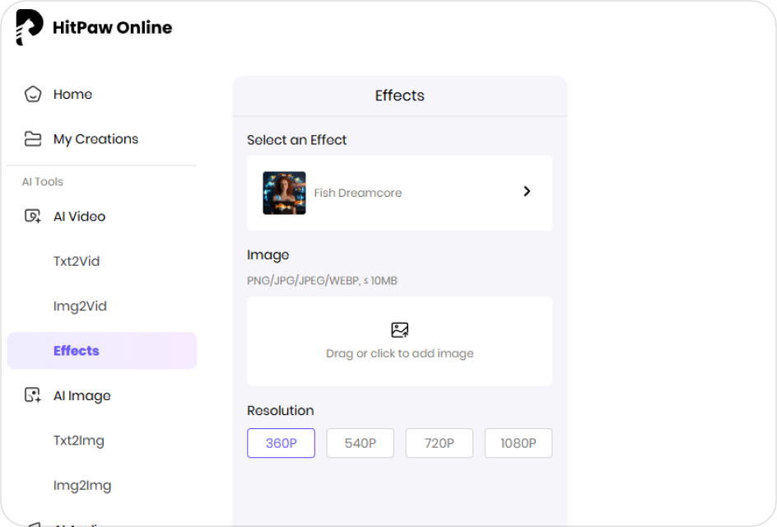Open Txt2Vid in the sidebar
The image size is (777, 527).
point(77,261)
